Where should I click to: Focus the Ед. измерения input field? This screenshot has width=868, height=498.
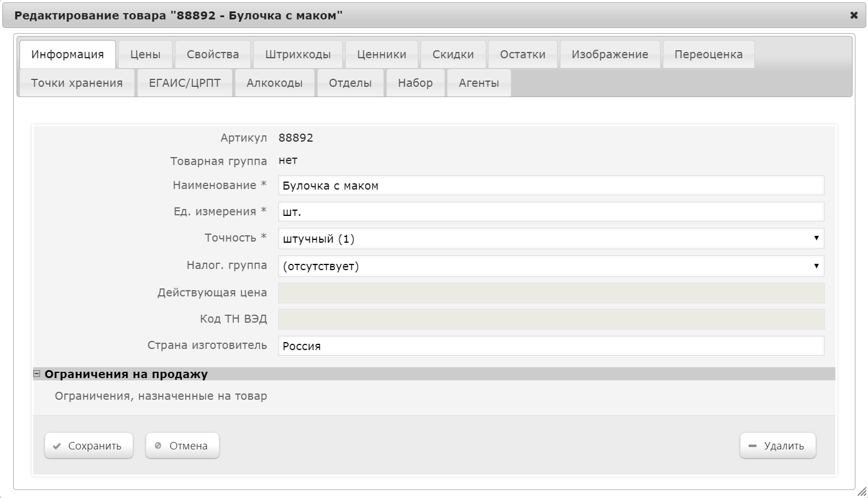pos(551,212)
